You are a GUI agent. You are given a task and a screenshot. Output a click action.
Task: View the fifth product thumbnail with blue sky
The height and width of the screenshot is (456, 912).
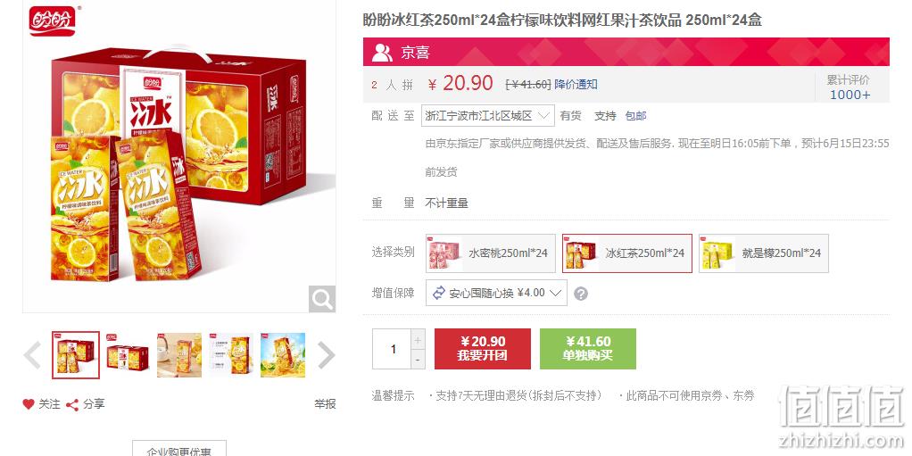pyautogui.click(x=282, y=355)
